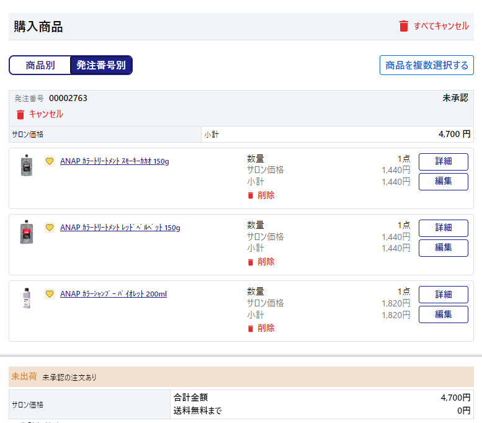Click 削除 text for スモーキーカカオ item

(266, 195)
